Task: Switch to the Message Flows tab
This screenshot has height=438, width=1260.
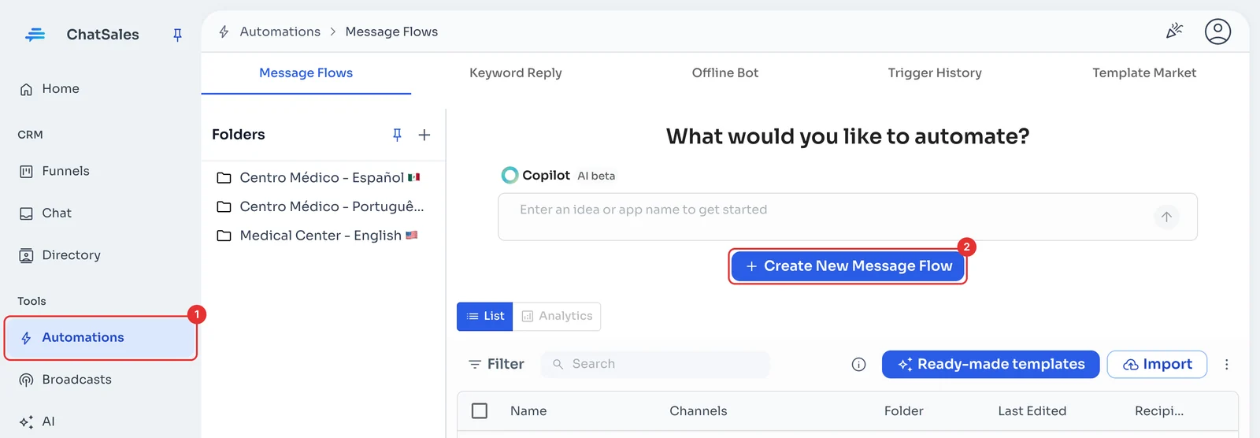Action: [306, 73]
